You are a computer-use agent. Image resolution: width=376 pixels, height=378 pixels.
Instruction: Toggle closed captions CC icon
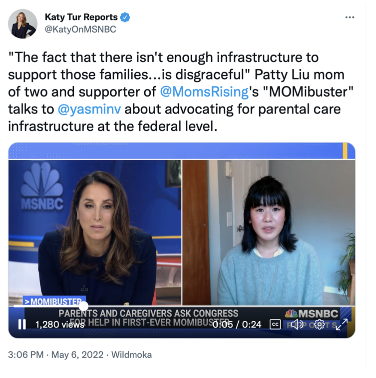pos(275,324)
